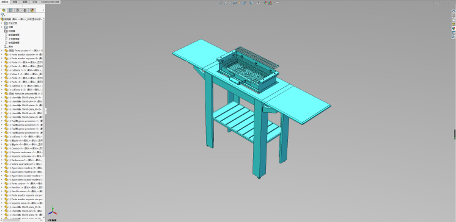Viewport: 456px width, 222px height.
Task: Expand Porta asador soporte<1> component
Action: tap(2, 54)
